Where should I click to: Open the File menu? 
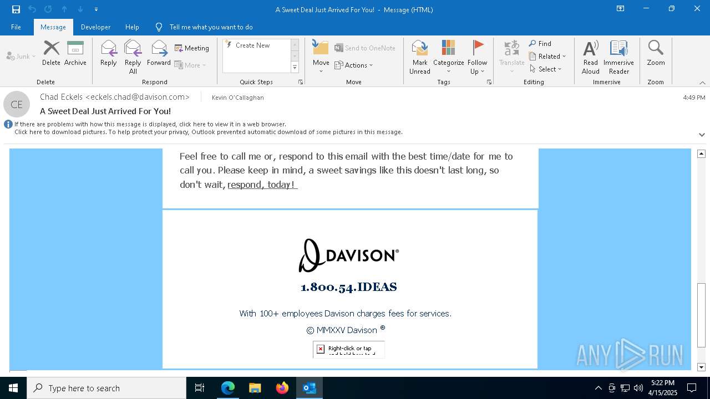click(16, 27)
